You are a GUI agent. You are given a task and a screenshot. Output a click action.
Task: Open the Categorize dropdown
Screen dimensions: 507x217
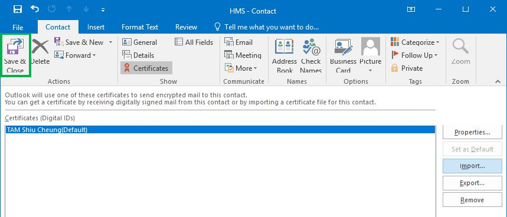[415, 42]
